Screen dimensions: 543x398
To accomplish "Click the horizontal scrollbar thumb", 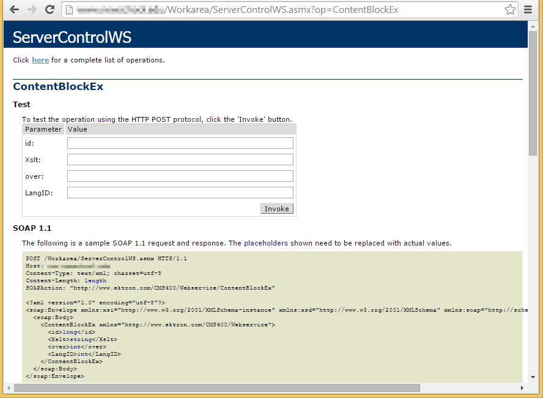I will tap(217, 388).
